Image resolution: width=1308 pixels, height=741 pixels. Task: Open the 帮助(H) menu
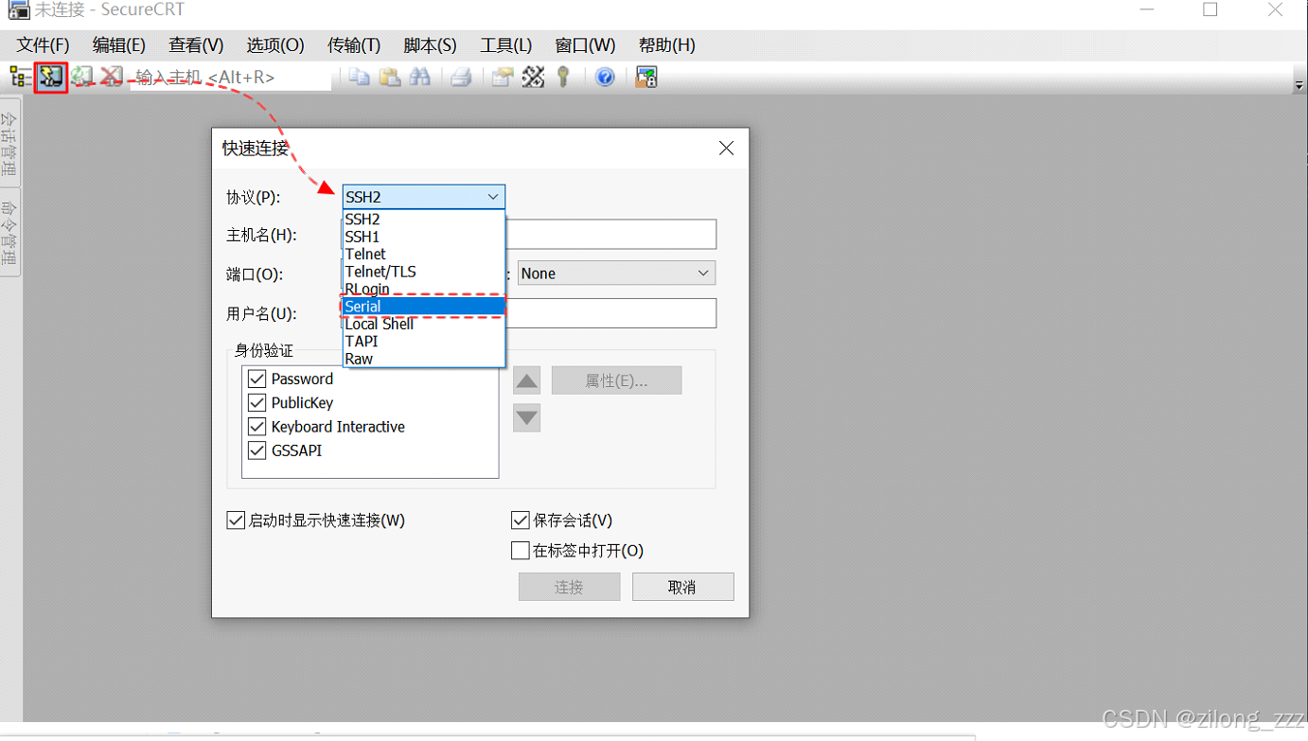666,45
